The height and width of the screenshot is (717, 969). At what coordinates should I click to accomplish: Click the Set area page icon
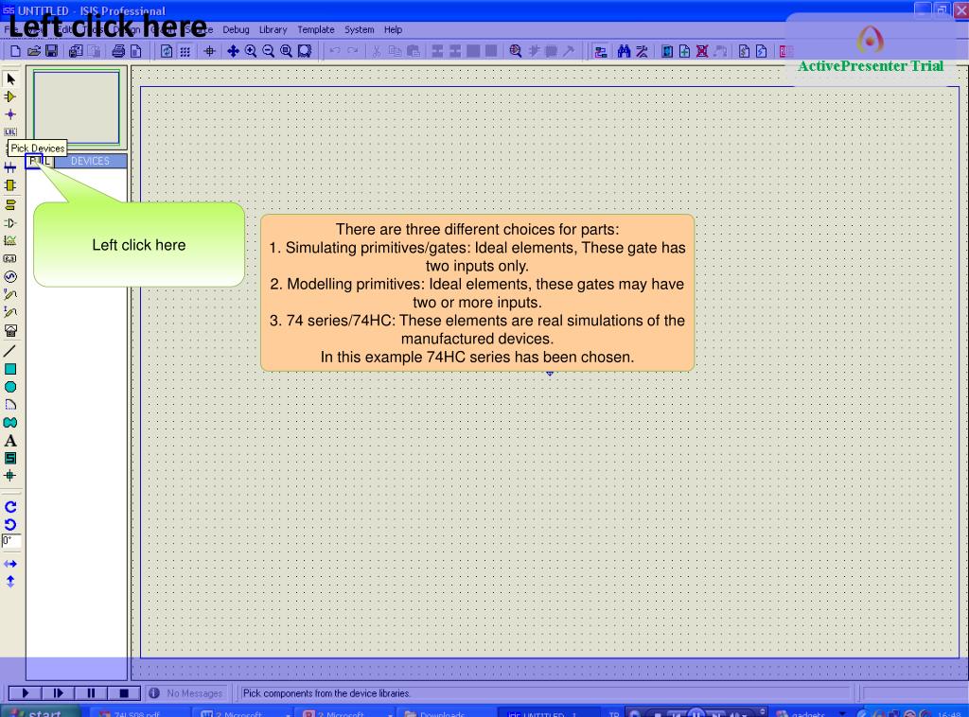click(136, 51)
